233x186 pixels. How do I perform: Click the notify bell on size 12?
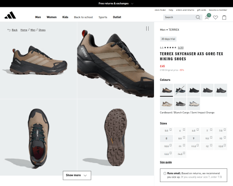click(x=211, y=145)
